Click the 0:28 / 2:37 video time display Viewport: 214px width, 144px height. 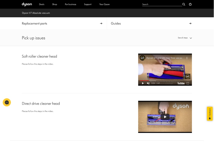155,83
